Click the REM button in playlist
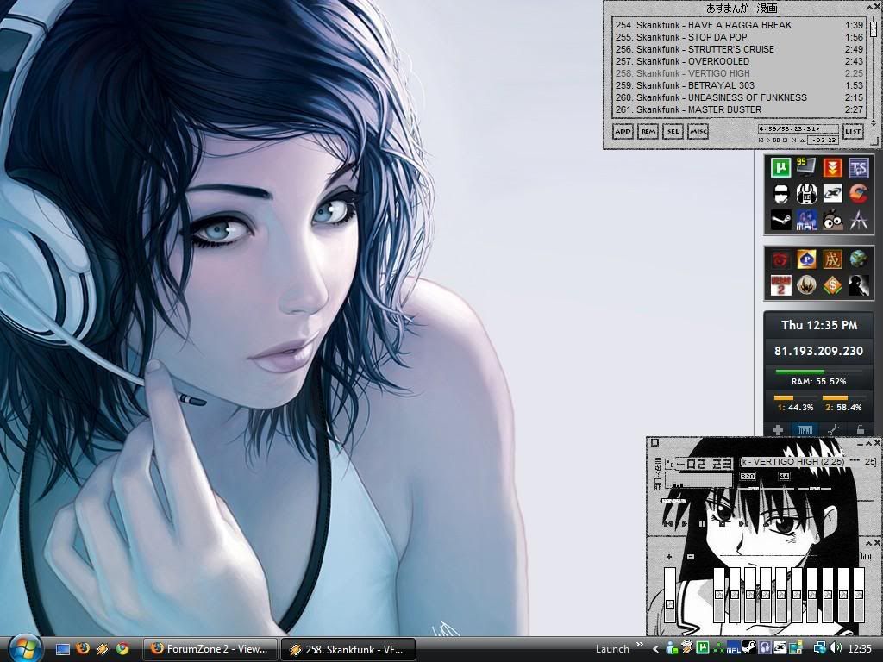The image size is (883, 662). pyautogui.click(x=648, y=131)
